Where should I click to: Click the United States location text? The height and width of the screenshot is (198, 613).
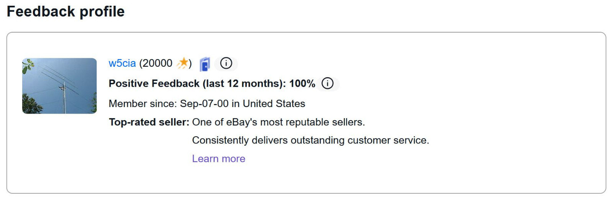click(274, 104)
